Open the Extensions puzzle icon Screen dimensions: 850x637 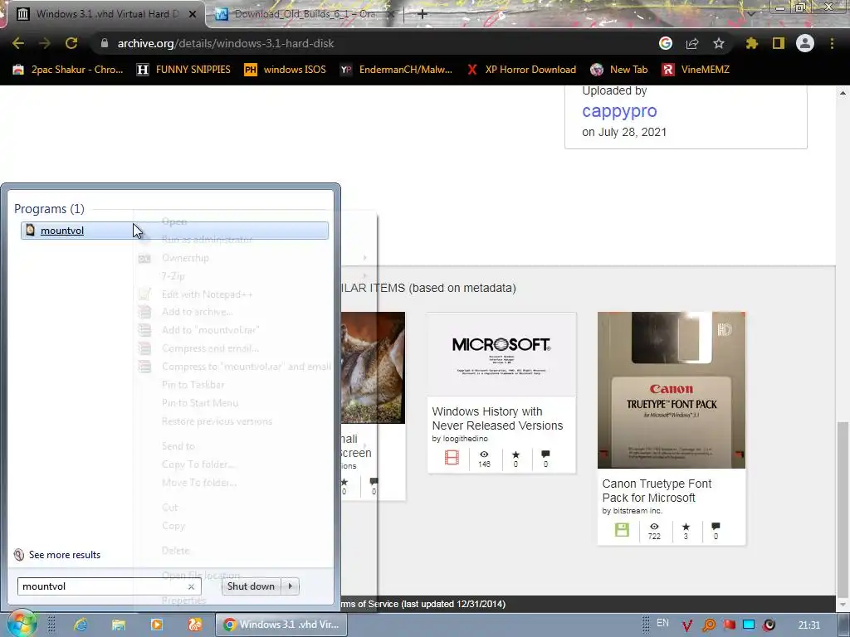click(x=752, y=43)
